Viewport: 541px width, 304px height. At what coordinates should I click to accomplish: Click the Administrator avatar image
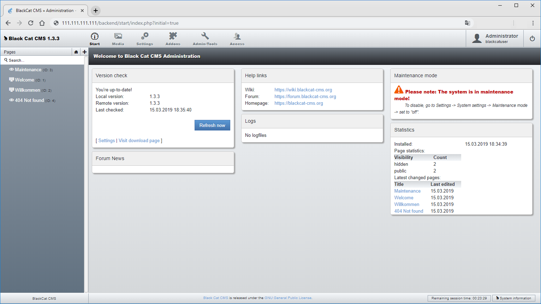(x=477, y=38)
